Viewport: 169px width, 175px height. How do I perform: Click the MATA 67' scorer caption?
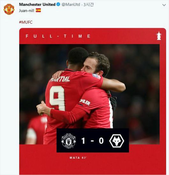[78, 158]
